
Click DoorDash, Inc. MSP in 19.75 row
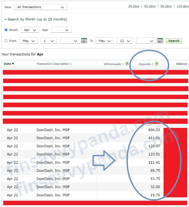click(x=53, y=195)
